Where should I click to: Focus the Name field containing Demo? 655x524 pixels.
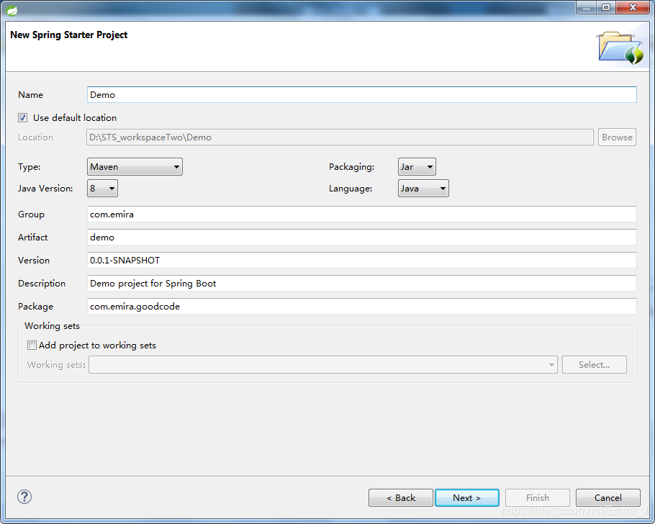(362, 95)
